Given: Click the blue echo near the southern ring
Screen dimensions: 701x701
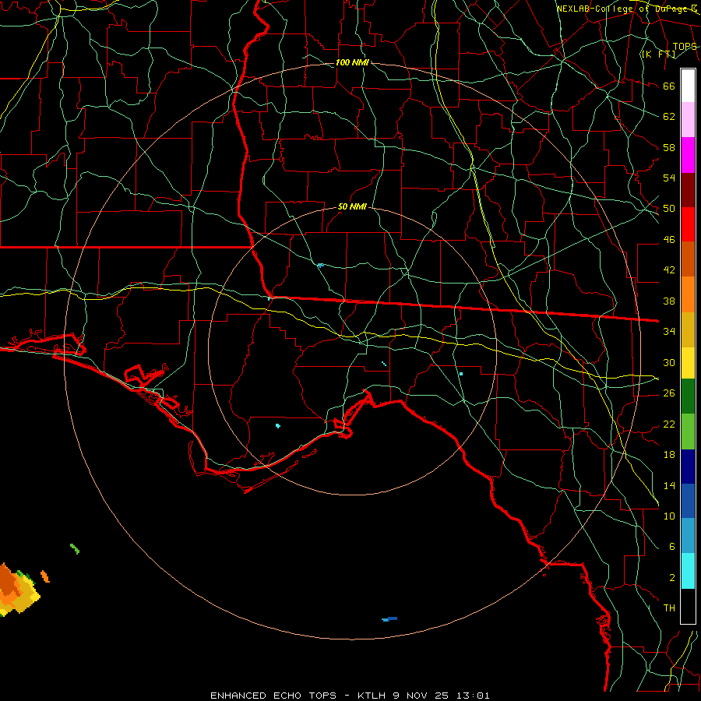Looking at the screenshot, I should tap(389, 618).
